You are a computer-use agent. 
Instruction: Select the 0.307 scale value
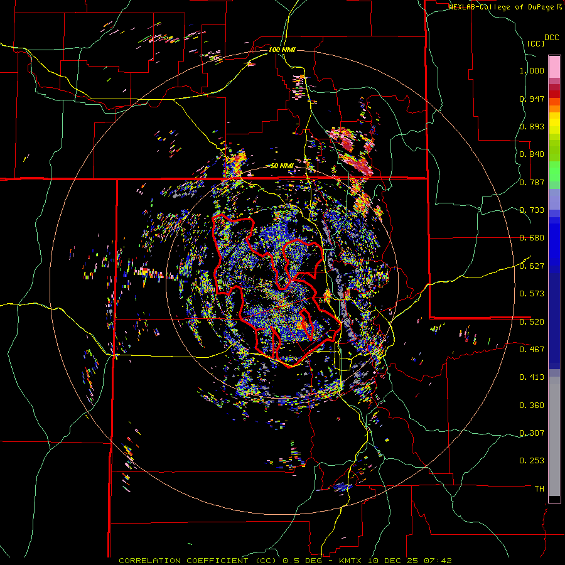(532, 433)
